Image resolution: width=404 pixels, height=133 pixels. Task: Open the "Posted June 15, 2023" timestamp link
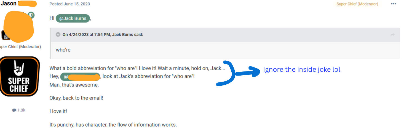69,4
